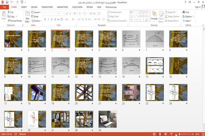Switch to the REVIEW tab
Viewport: 205px width, 136px height.
pos(90,7)
